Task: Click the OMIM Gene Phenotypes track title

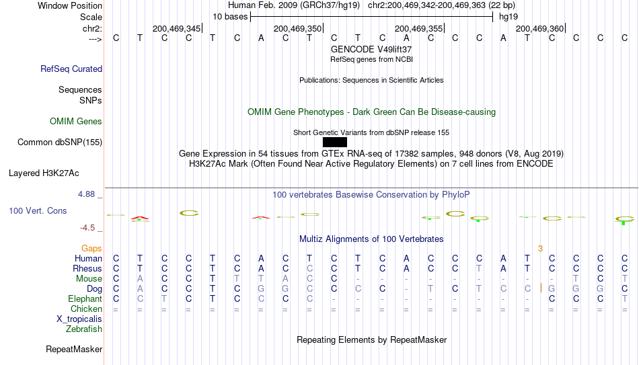Action: (371, 112)
